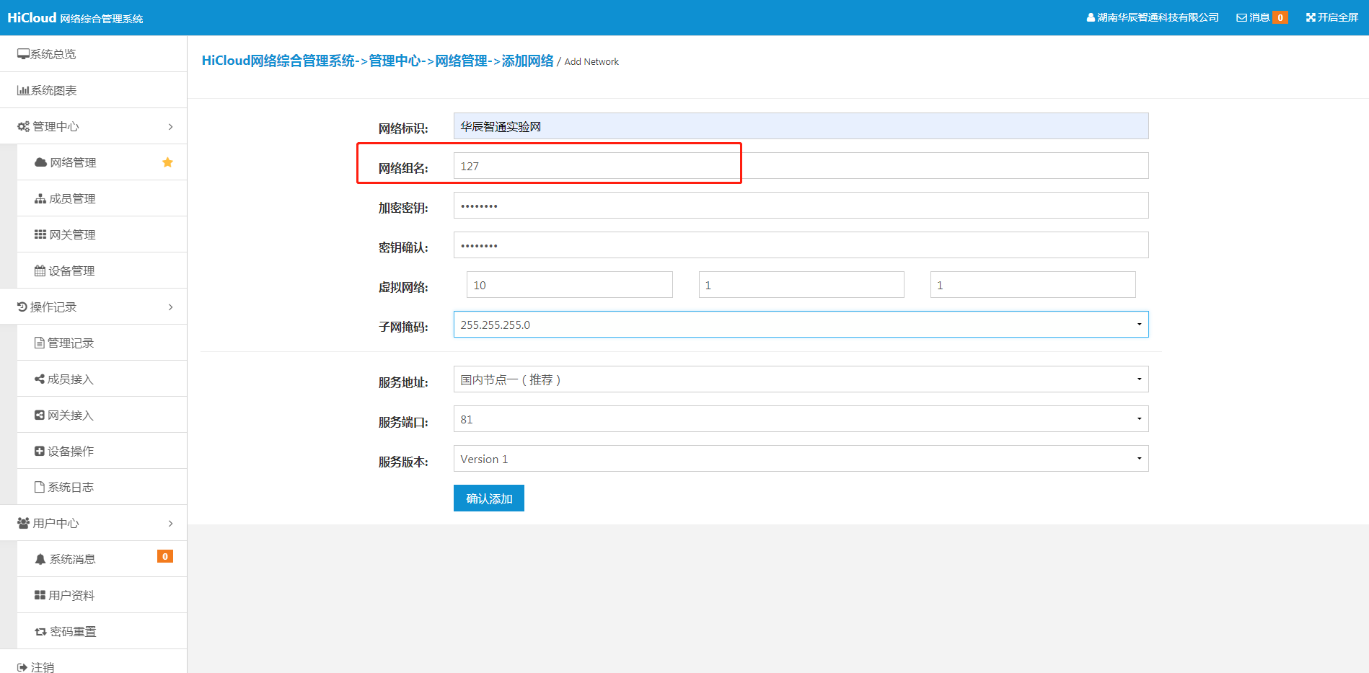
Task: Open the 服务地址 dropdown list
Action: (800, 379)
